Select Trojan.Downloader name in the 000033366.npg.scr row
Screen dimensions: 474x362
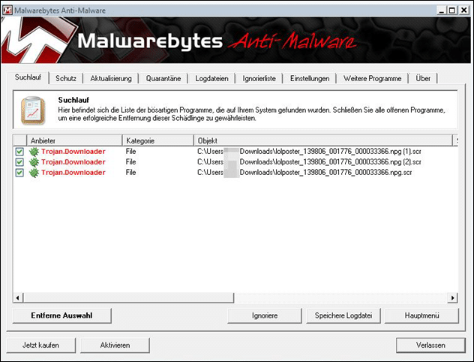tap(73, 173)
